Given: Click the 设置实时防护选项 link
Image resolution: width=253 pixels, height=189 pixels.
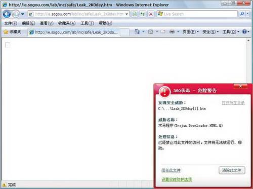Looking at the screenshot, I should (177, 179).
